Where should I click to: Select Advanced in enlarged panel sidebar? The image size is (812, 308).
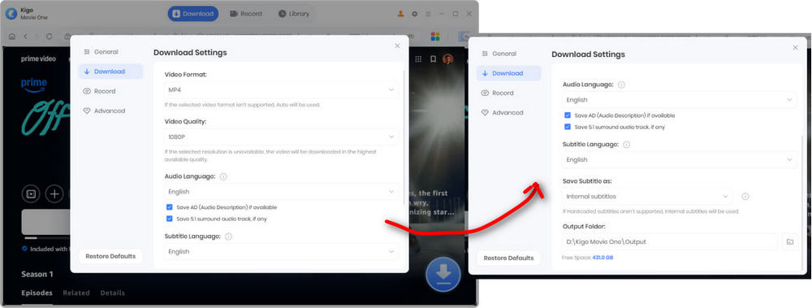pos(508,112)
